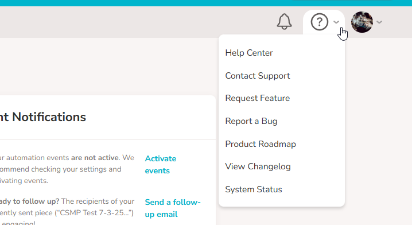The height and width of the screenshot is (225, 412).
Task: Click the teal top banner bar
Action: [x=206, y=3]
